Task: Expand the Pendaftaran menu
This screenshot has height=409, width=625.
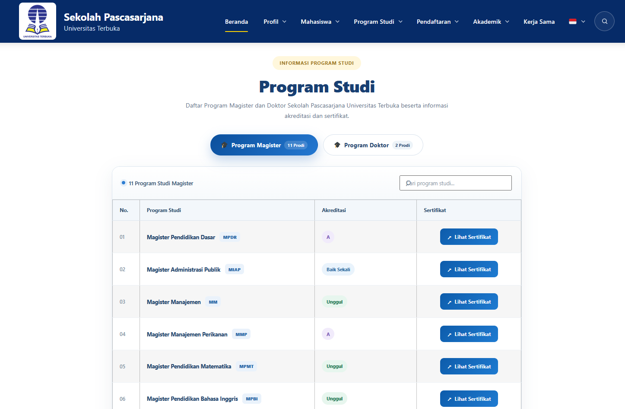Action: tap(438, 22)
